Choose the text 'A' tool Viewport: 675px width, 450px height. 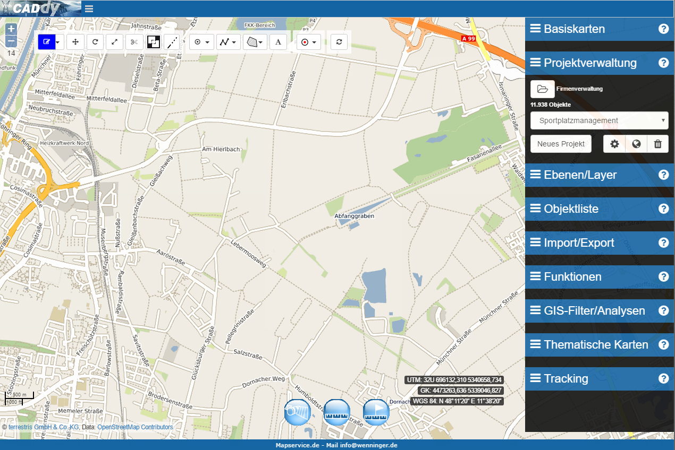278,42
